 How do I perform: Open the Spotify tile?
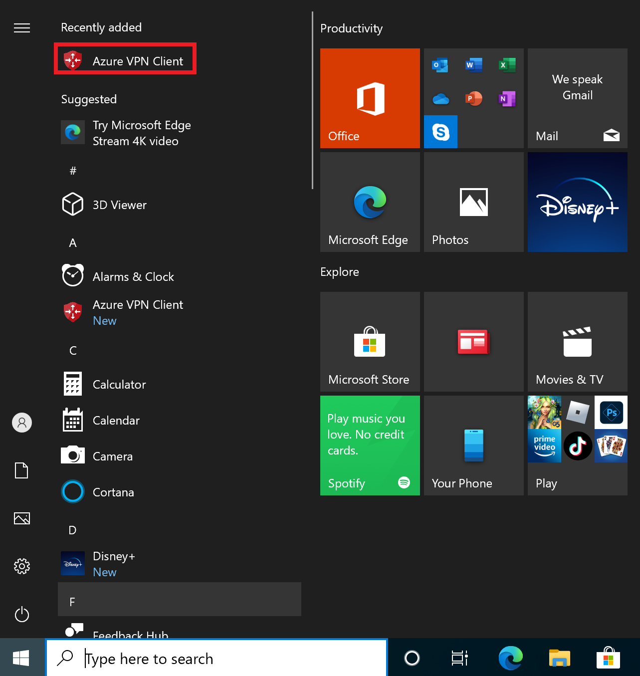(370, 446)
